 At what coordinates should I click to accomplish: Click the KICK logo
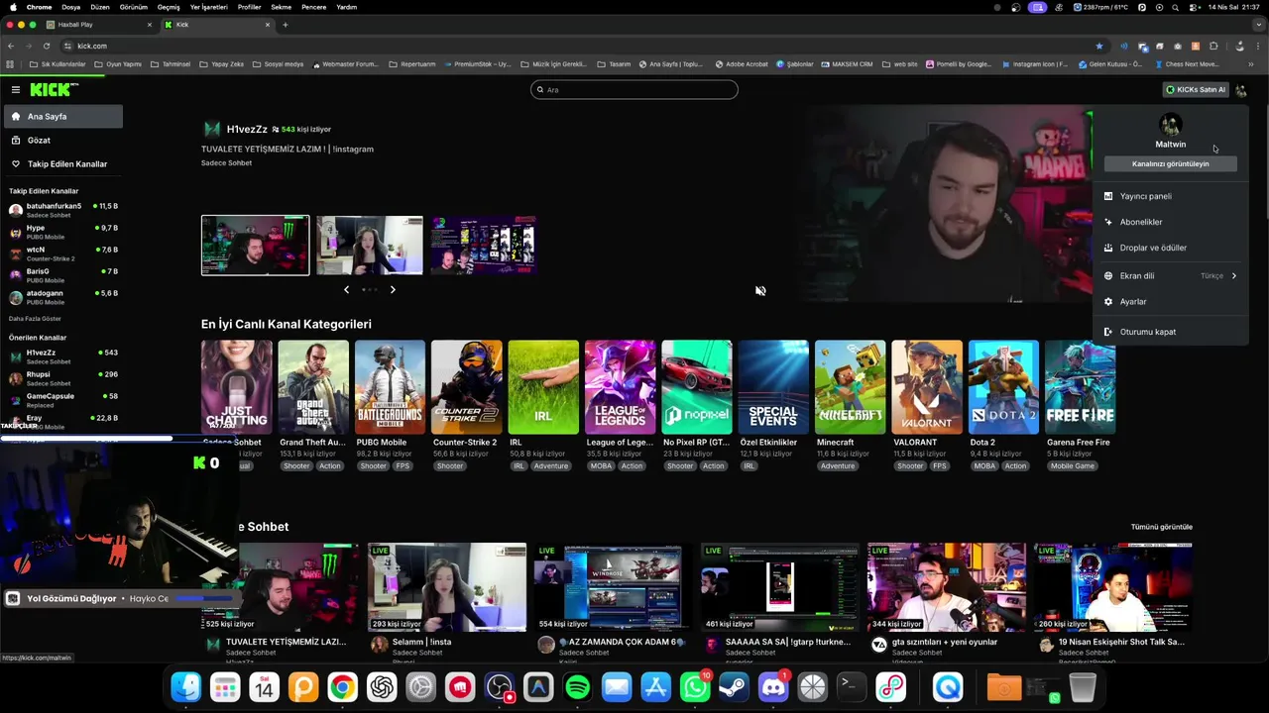pyautogui.click(x=54, y=89)
